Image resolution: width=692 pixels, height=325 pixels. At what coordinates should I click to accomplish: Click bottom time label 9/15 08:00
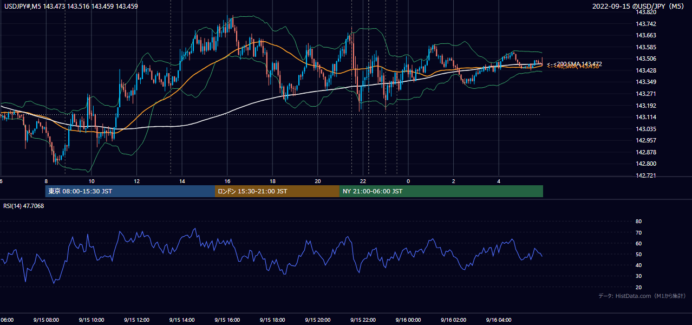[45, 320]
